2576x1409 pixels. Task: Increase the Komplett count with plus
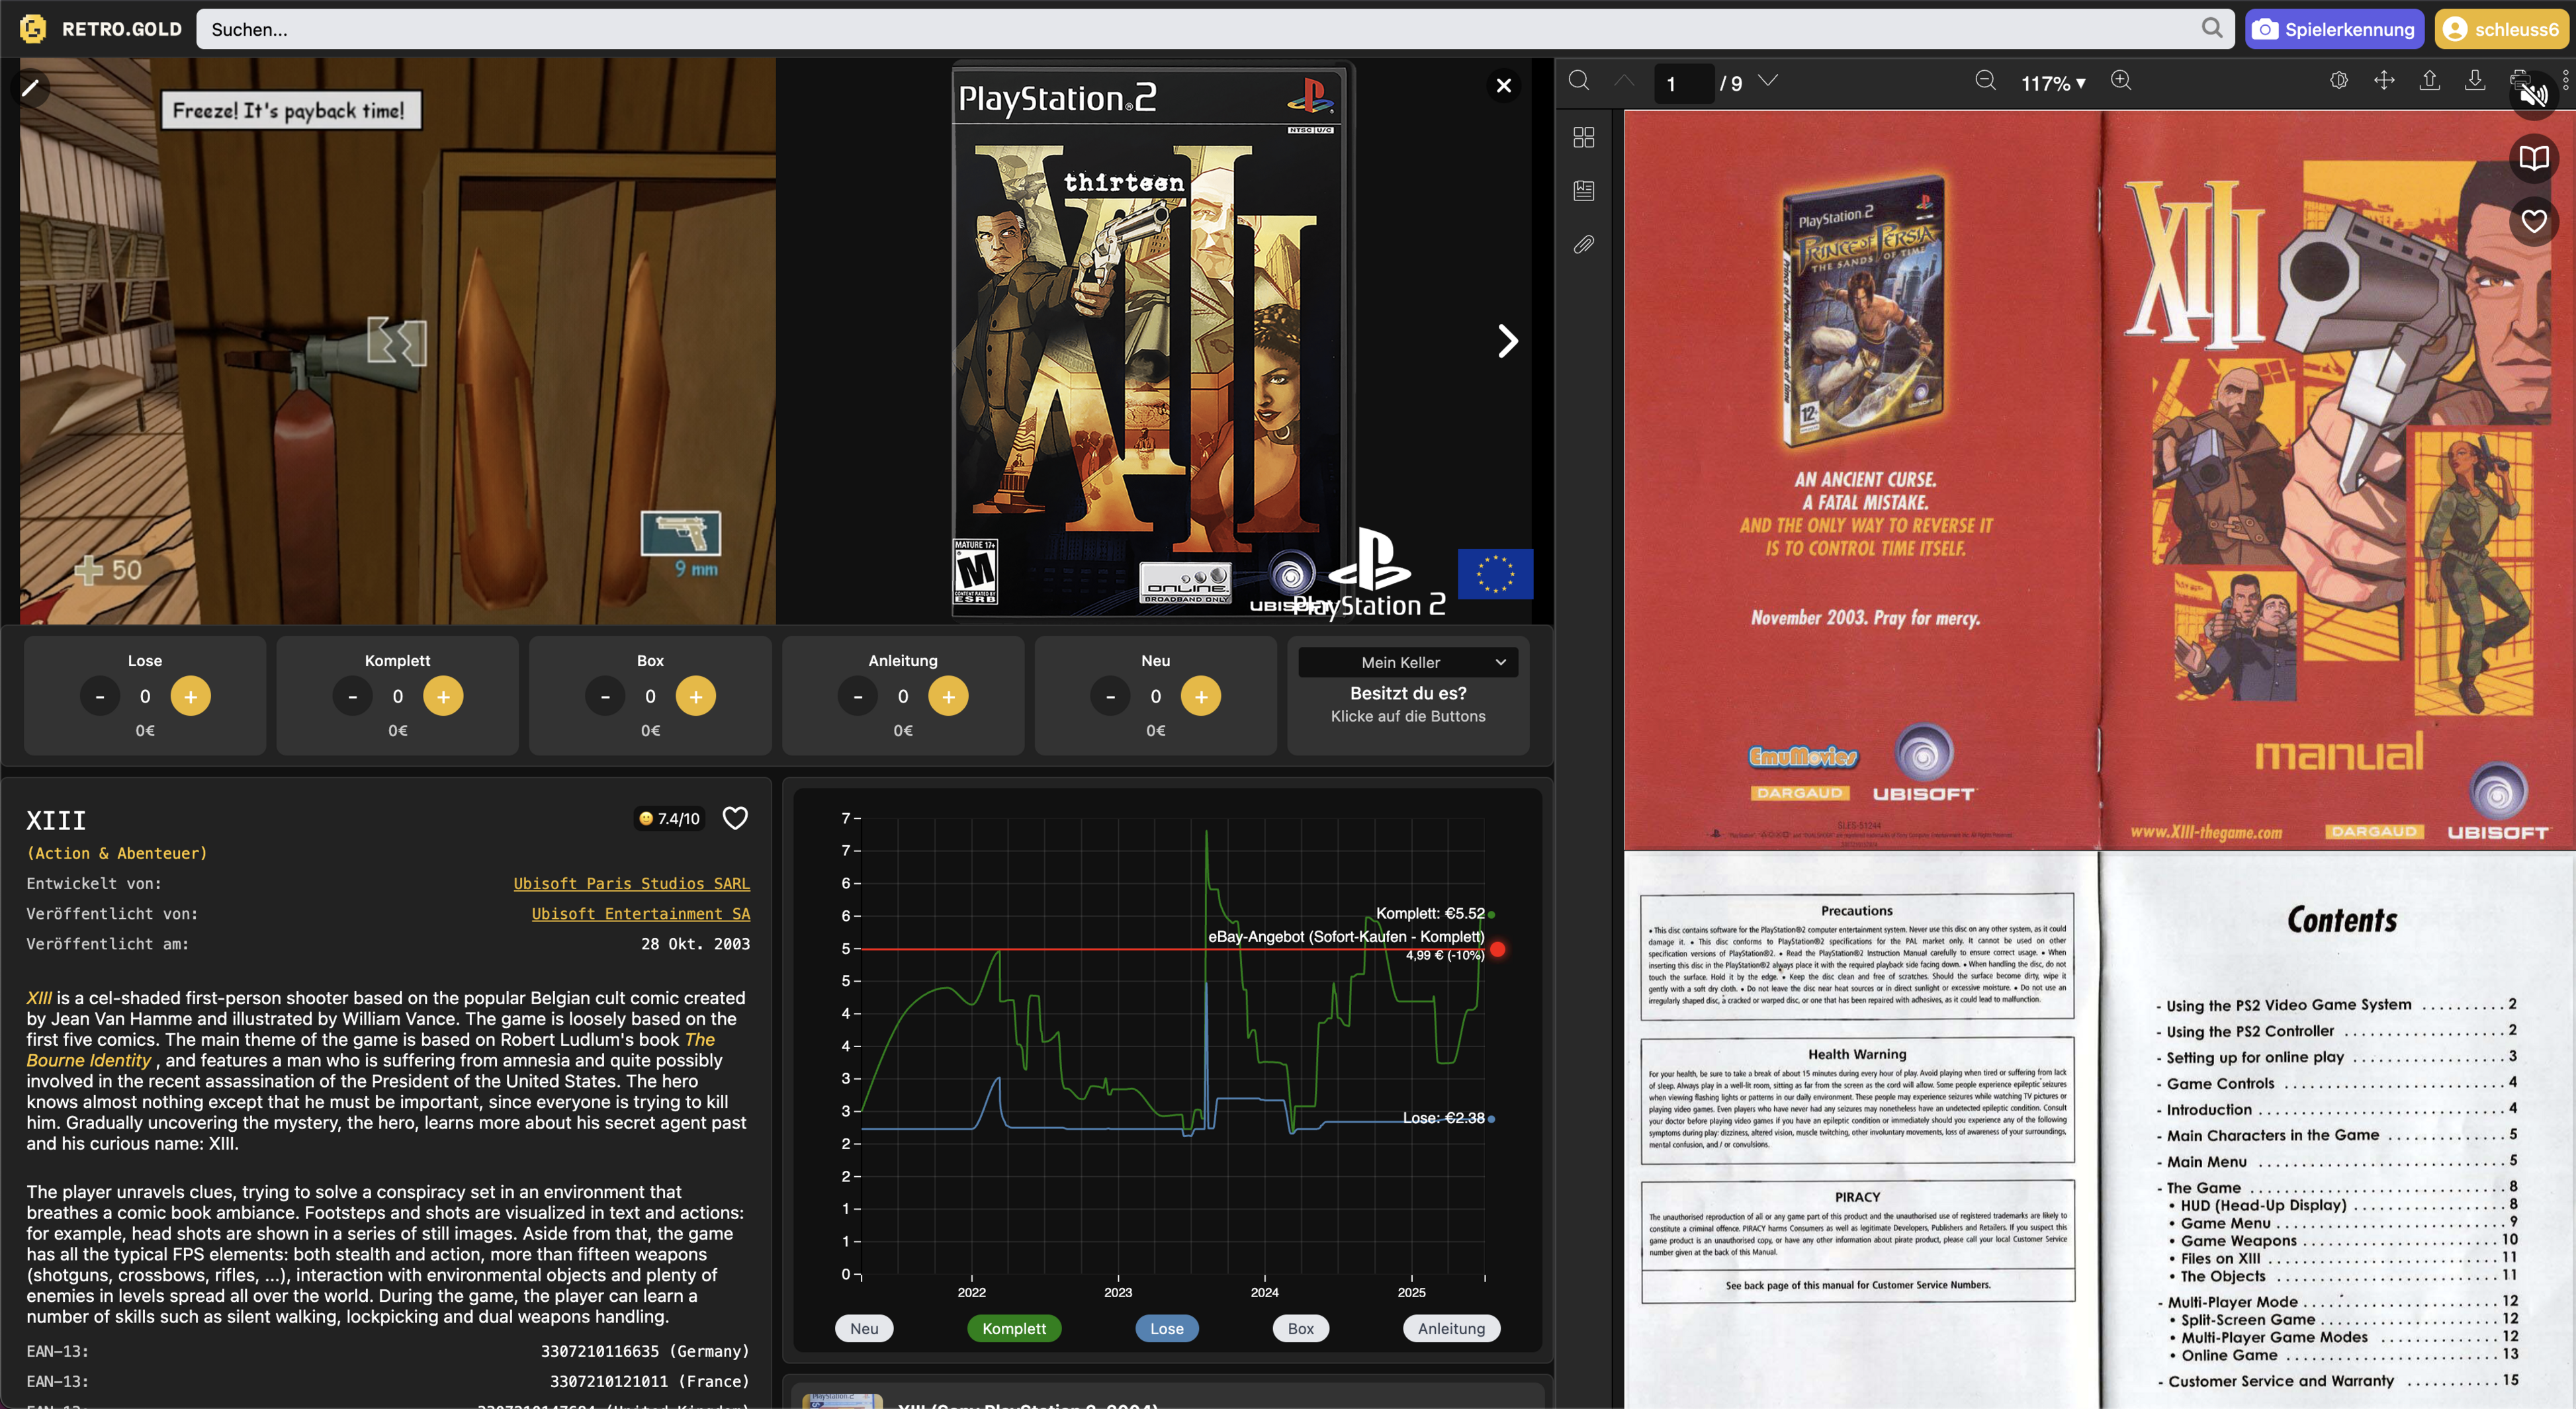(x=443, y=696)
